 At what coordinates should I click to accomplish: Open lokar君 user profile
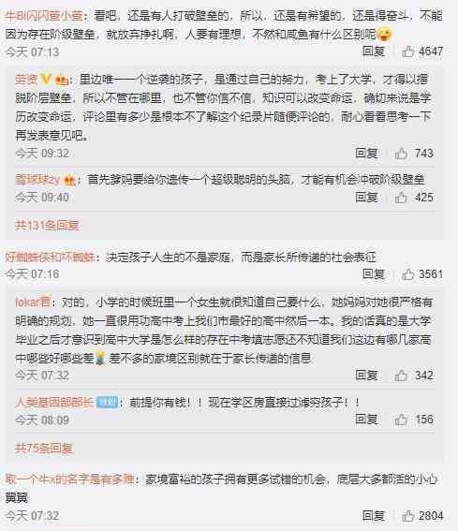tap(33, 302)
